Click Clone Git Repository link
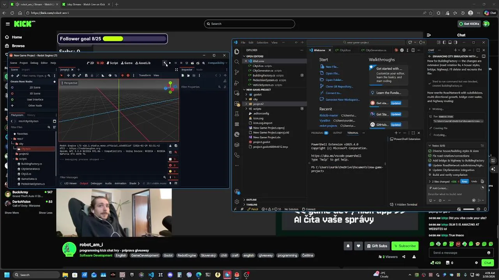The image size is (499, 280). 339,86
